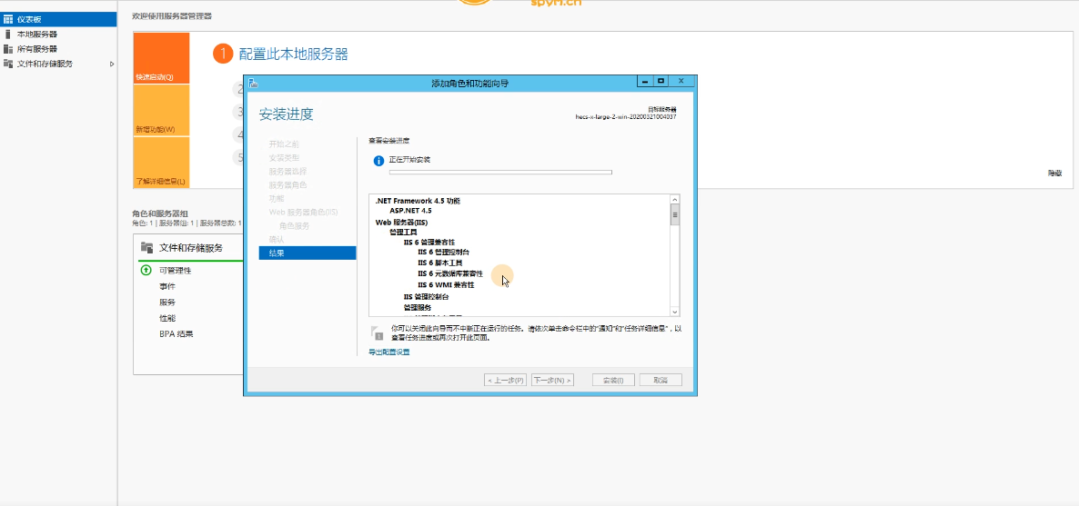Click 'ASP.NET 4.5' in the list
1079x506 pixels.
[410, 211]
